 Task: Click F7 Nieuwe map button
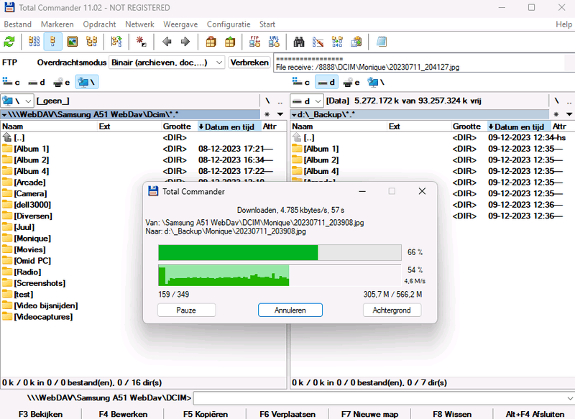[369, 414]
